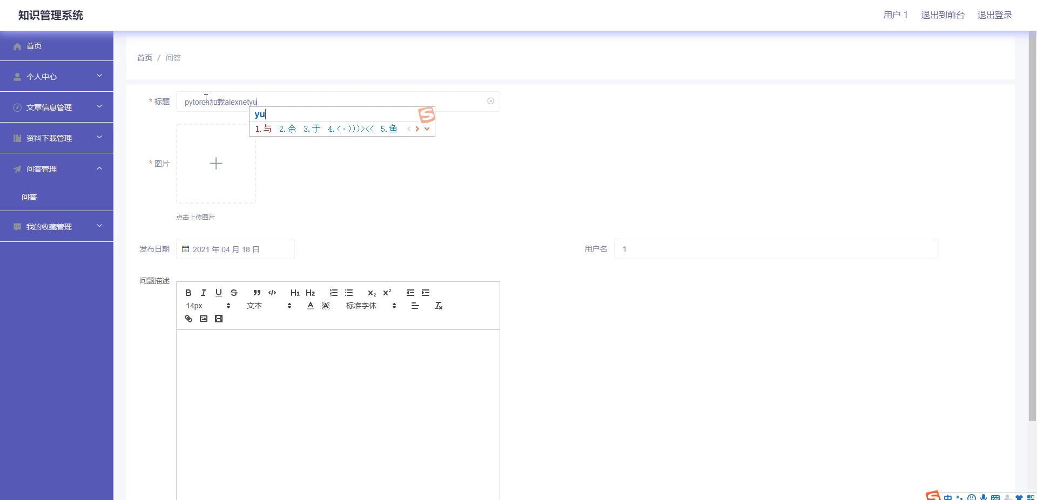The width and height of the screenshot is (1037, 500).
Task: Open 问答 submenu item in sidebar
Action: [x=29, y=197]
